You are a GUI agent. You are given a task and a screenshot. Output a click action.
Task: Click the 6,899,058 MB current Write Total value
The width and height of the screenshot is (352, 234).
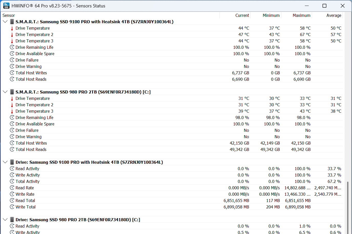(236, 207)
